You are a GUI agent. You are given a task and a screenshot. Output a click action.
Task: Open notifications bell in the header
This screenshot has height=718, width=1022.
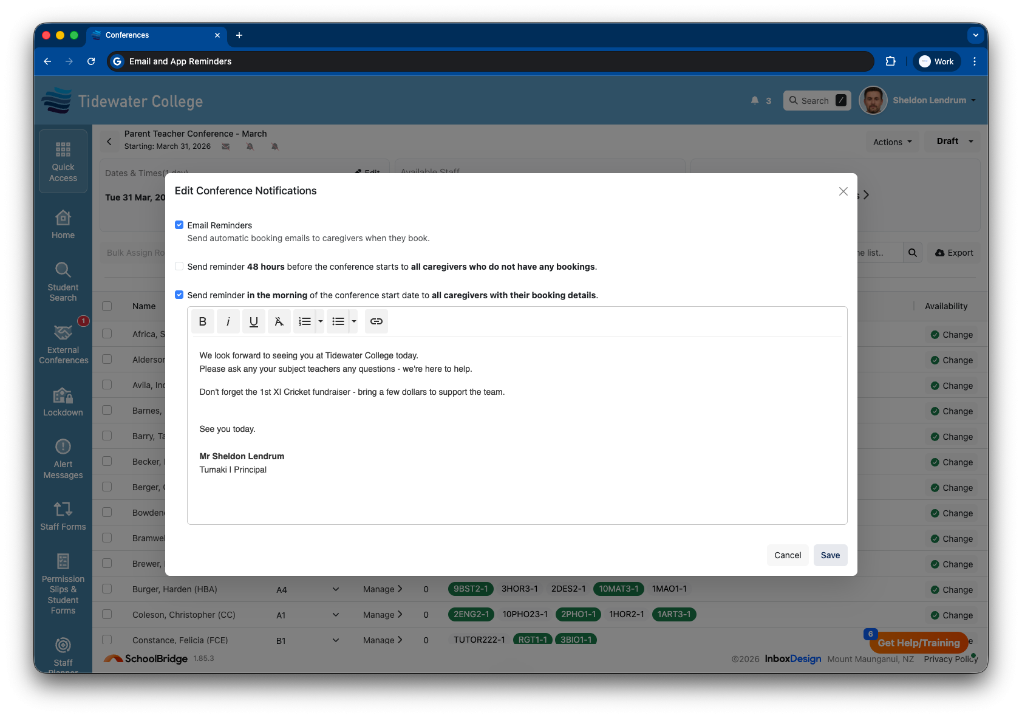click(755, 100)
